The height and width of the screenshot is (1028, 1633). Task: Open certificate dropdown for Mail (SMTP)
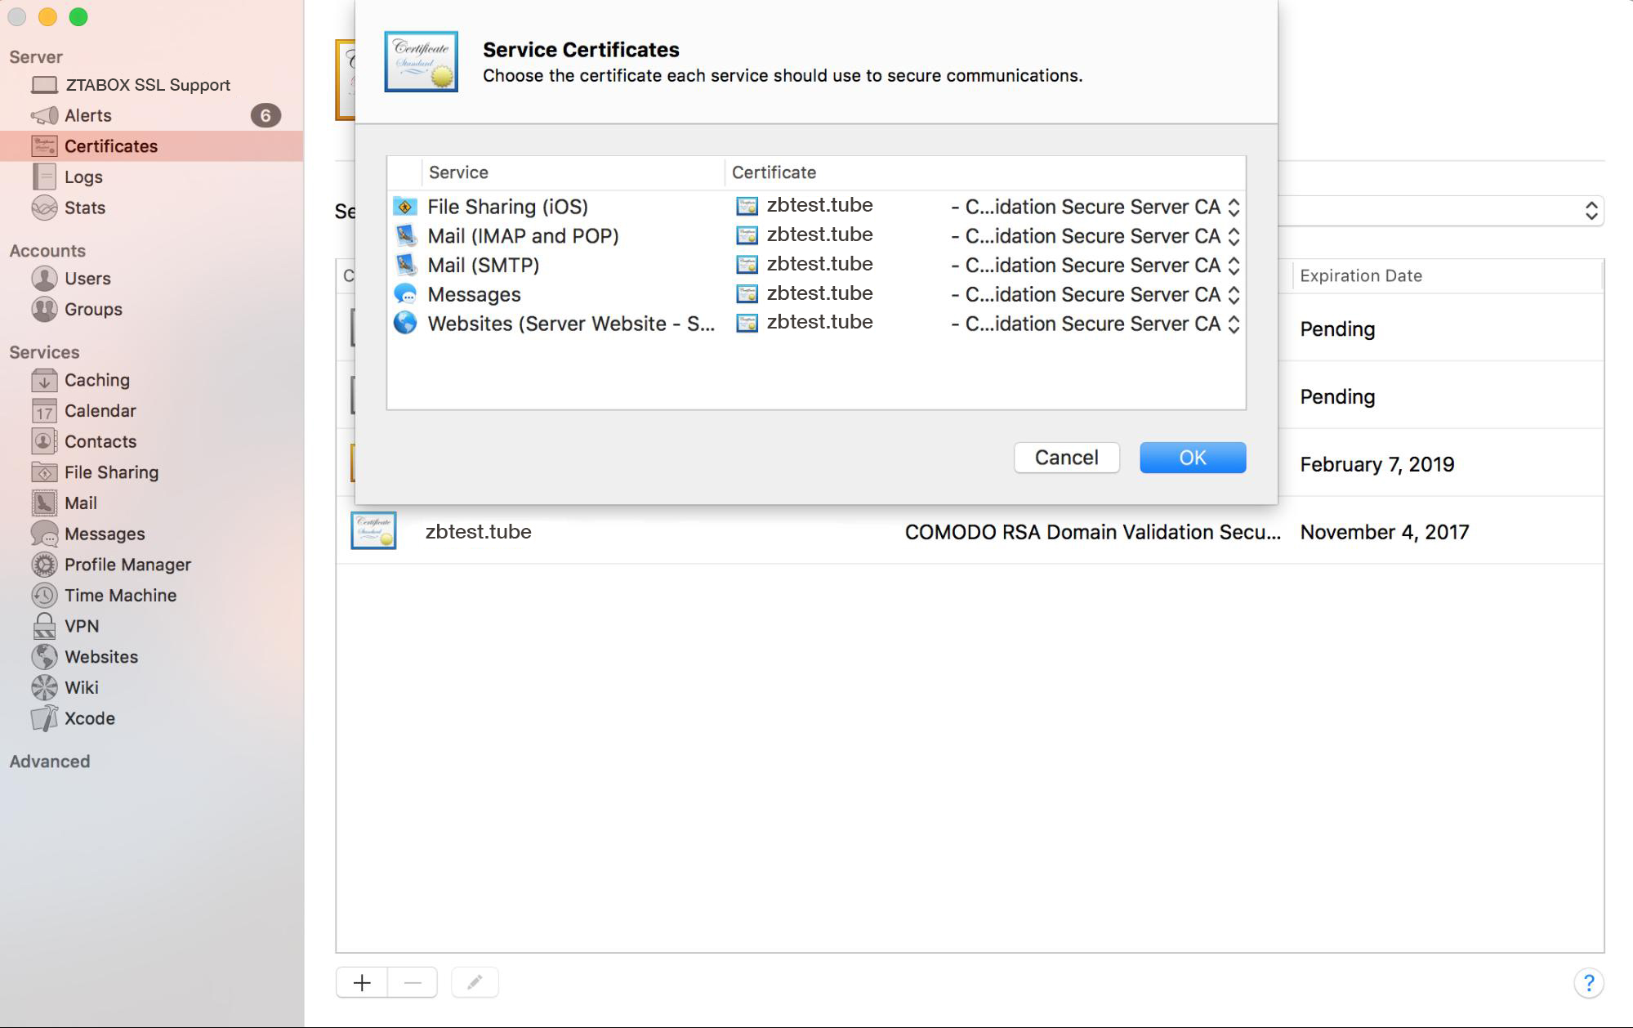1234,266
